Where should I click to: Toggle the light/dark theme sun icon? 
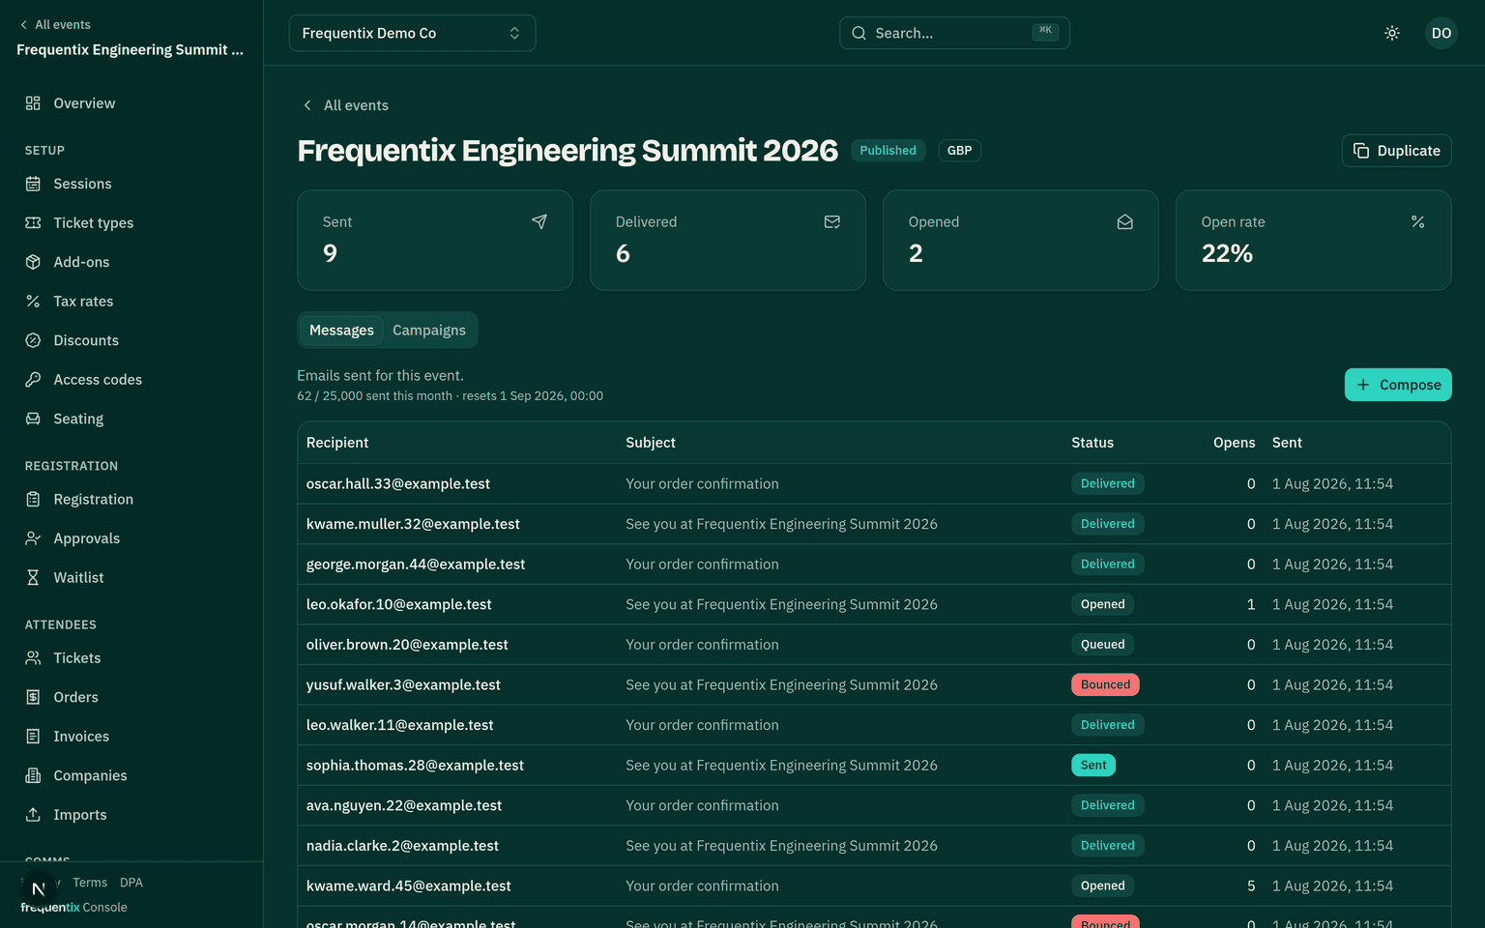(1392, 33)
